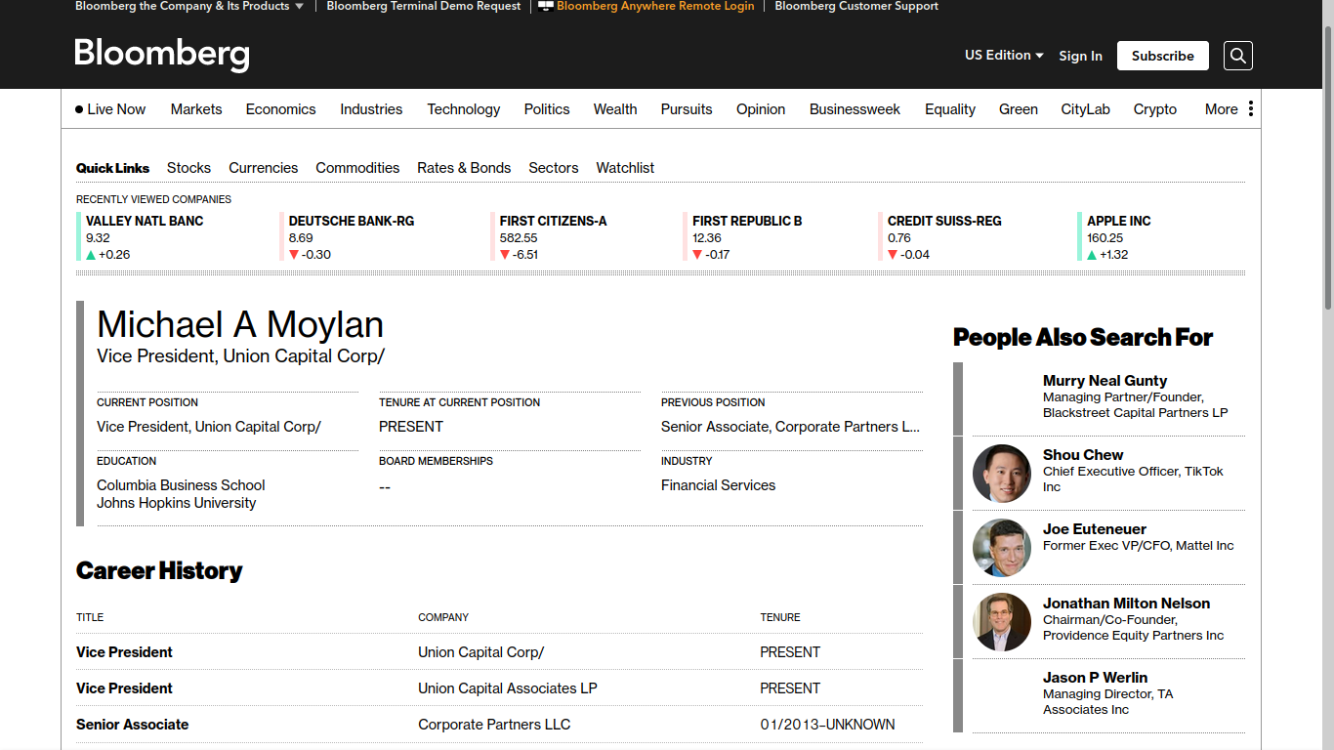Go to Opinion section
The width and height of the screenshot is (1334, 750).
coord(761,109)
